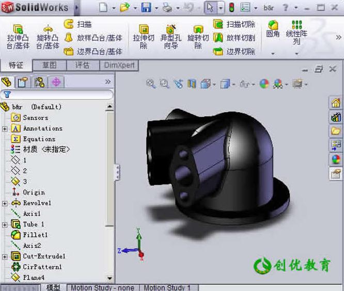Select 扫描切除 swept cut
The height and width of the screenshot is (291, 344).
(x=234, y=24)
